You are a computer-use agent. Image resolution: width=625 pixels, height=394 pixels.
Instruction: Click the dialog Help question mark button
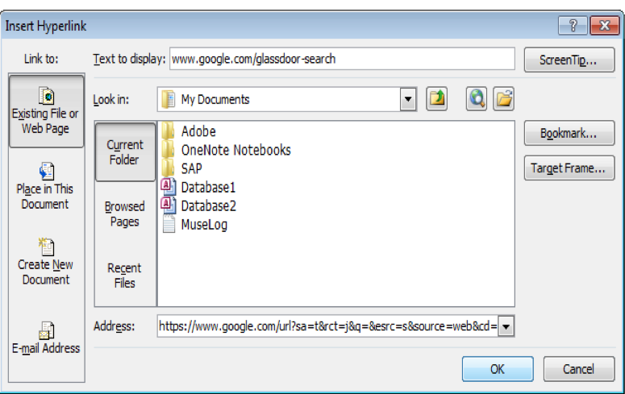click(573, 26)
